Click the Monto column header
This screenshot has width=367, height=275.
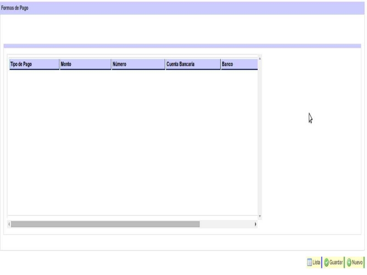pos(85,65)
